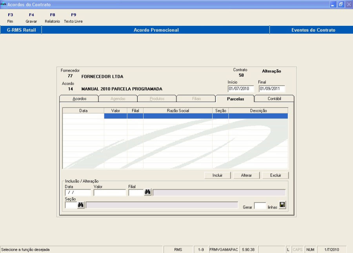Select the highlighted first grid row
Screen dimensions: 353x253
click(x=175, y=116)
